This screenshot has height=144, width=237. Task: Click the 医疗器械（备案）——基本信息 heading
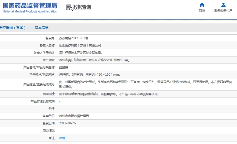[x=24, y=28]
